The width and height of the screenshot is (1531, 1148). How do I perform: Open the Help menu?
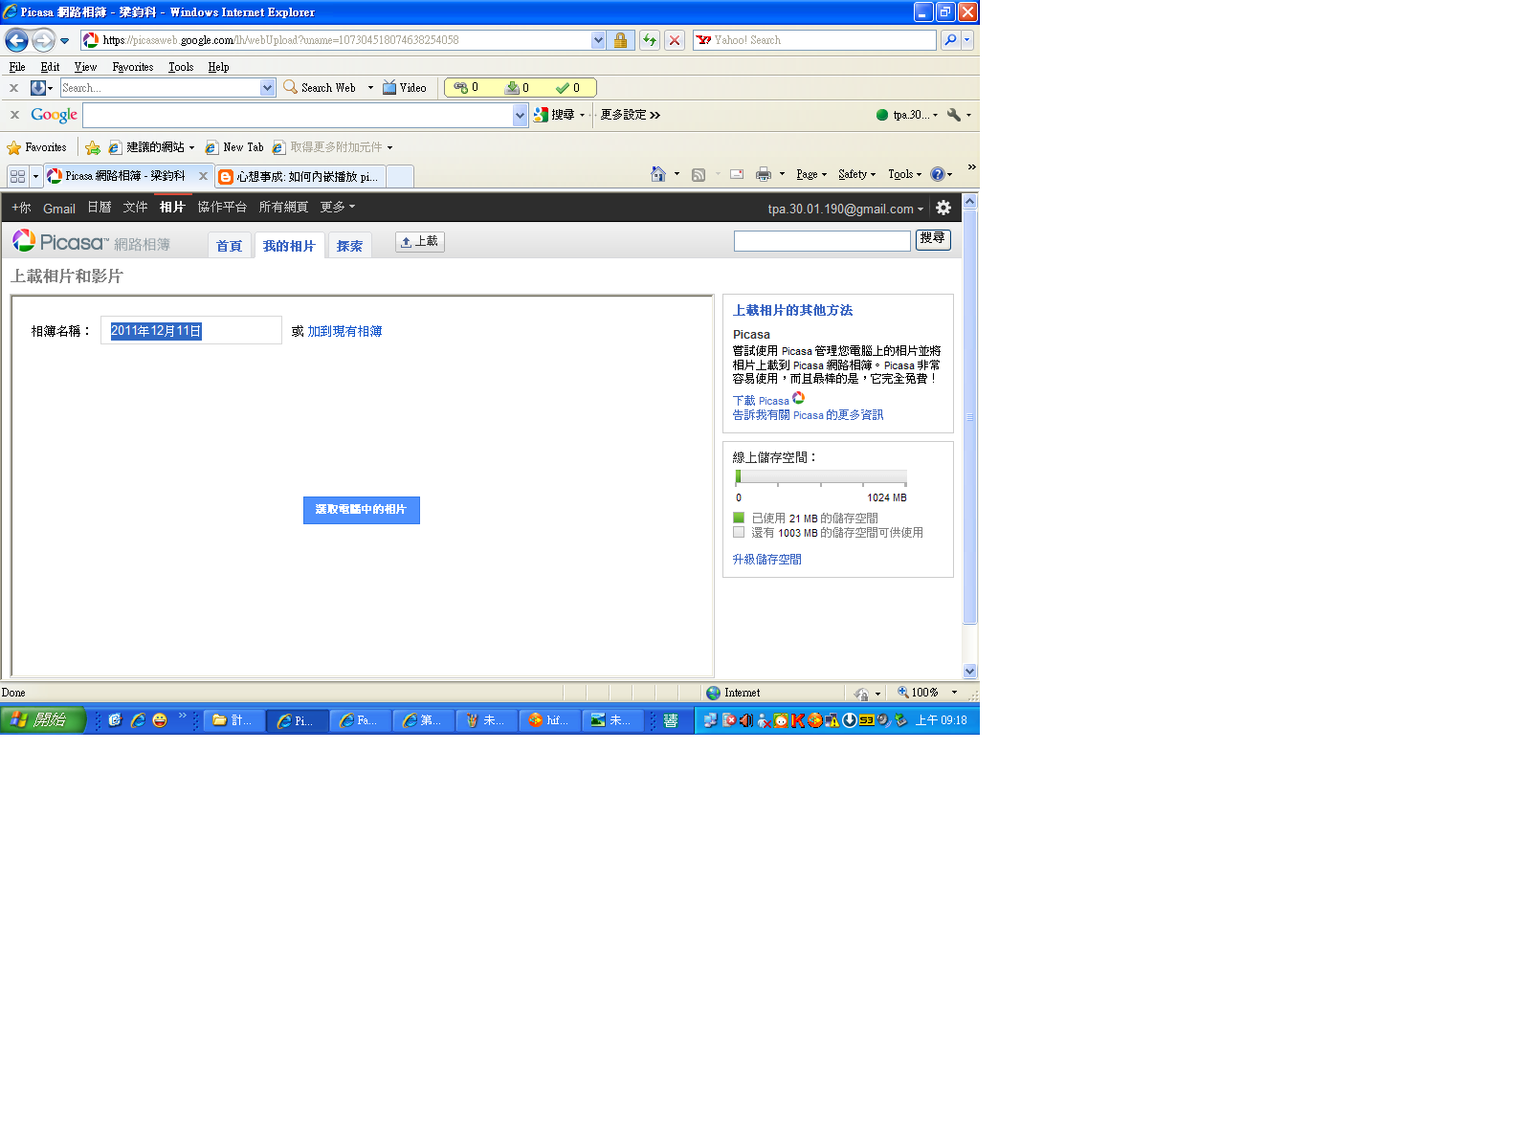pos(218,67)
